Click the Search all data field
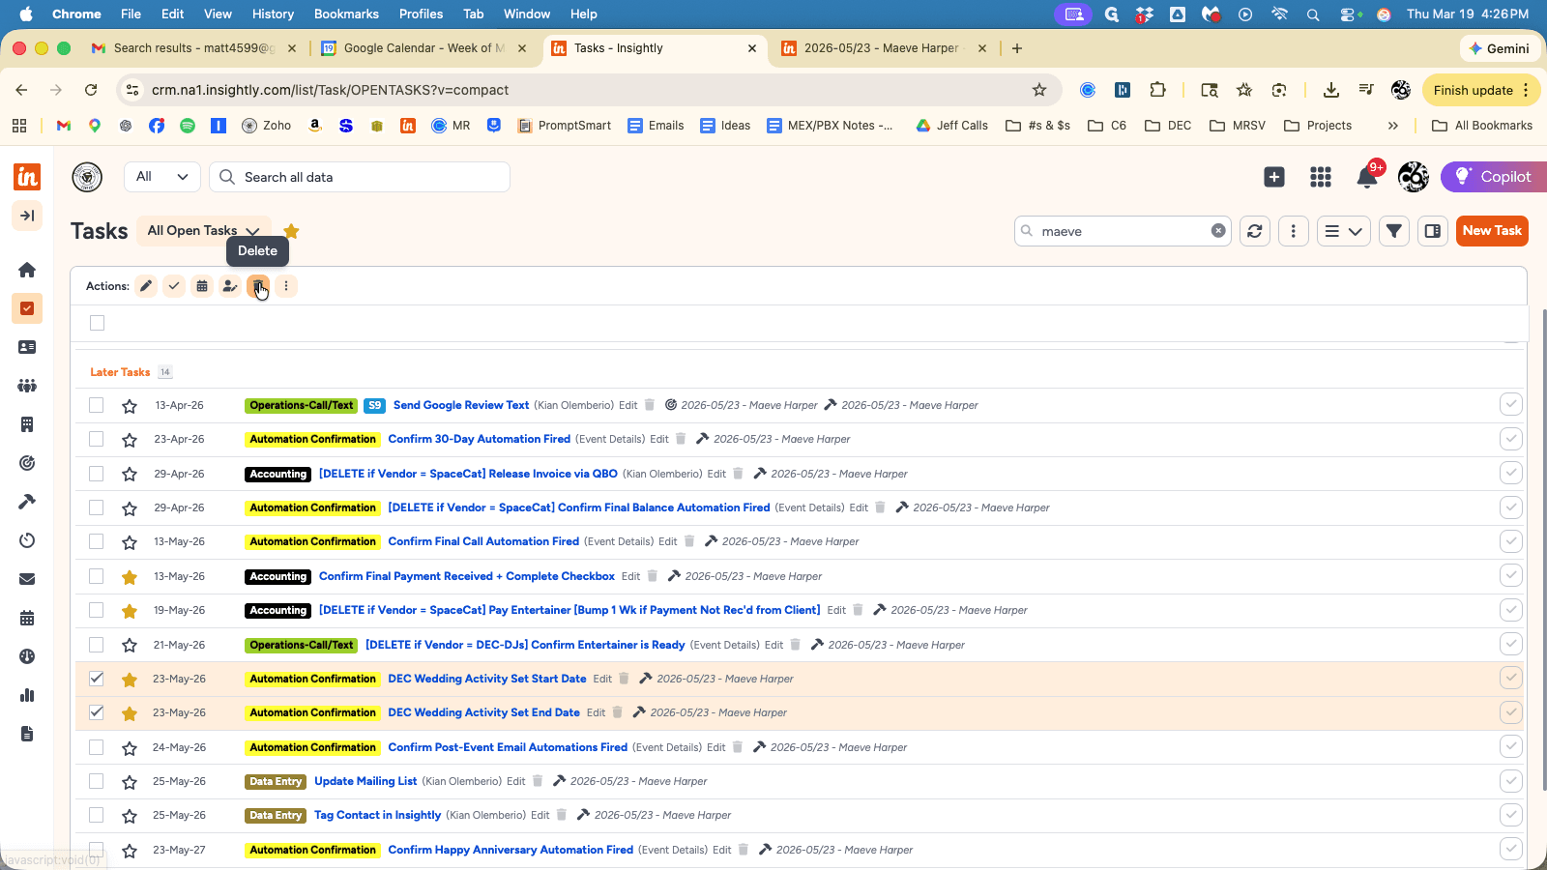This screenshot has width=1547, height=870. coord(360,177)
